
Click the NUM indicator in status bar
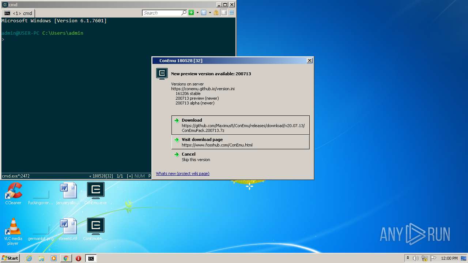(x=140, y=176)
